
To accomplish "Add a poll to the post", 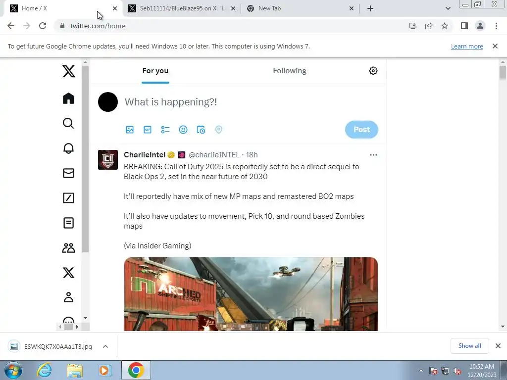I will tap(165, 130).
